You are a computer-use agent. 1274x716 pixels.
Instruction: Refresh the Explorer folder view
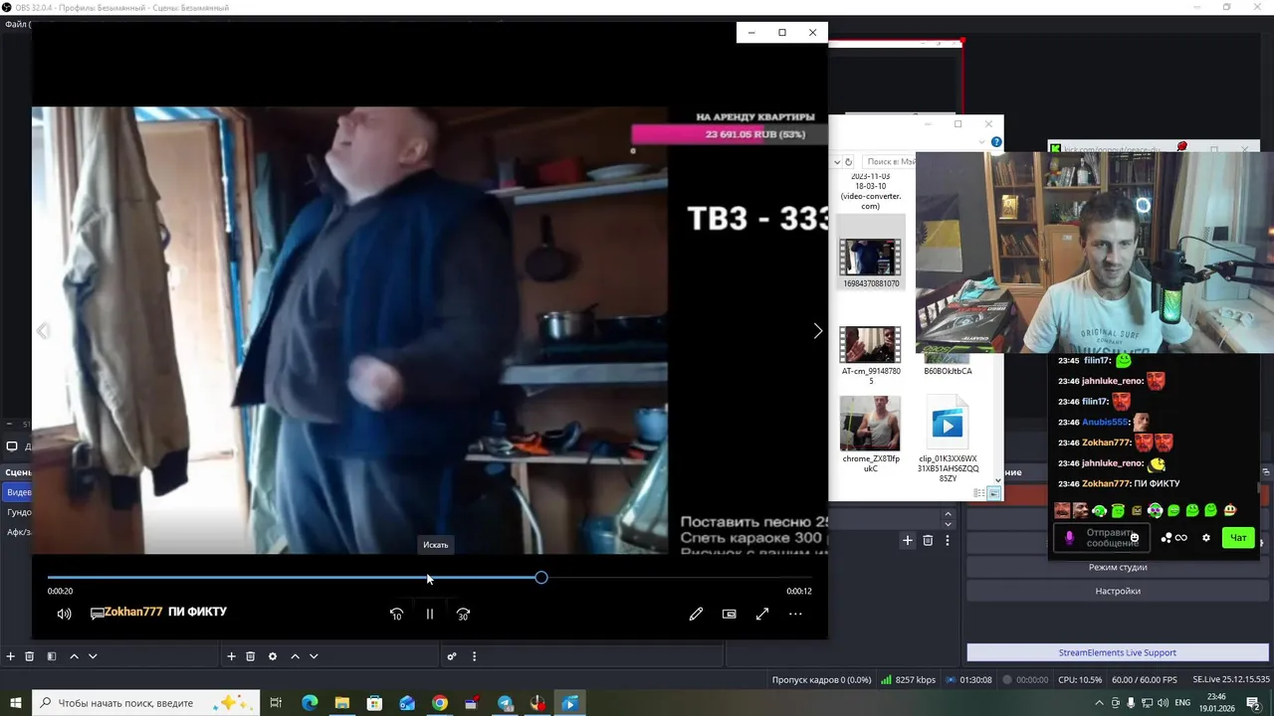pos(848,161)
